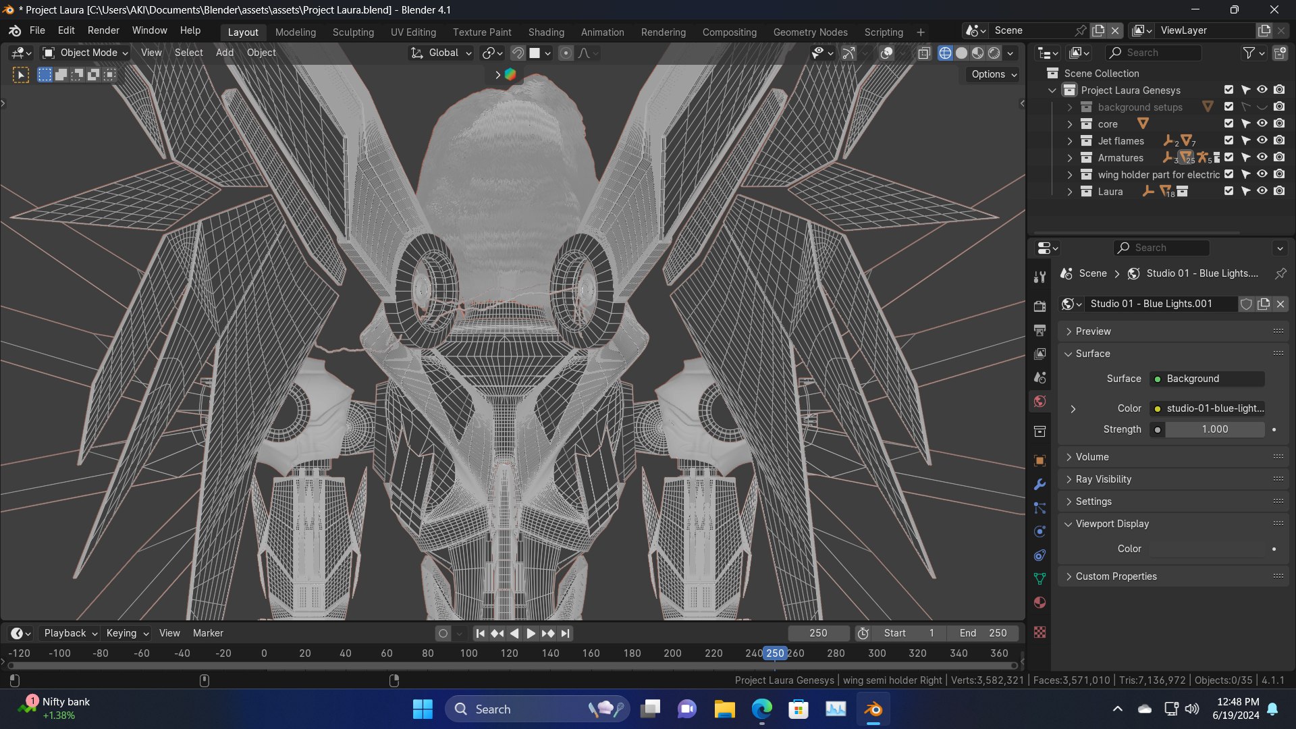Open the Global orientation dropdown

441,53
